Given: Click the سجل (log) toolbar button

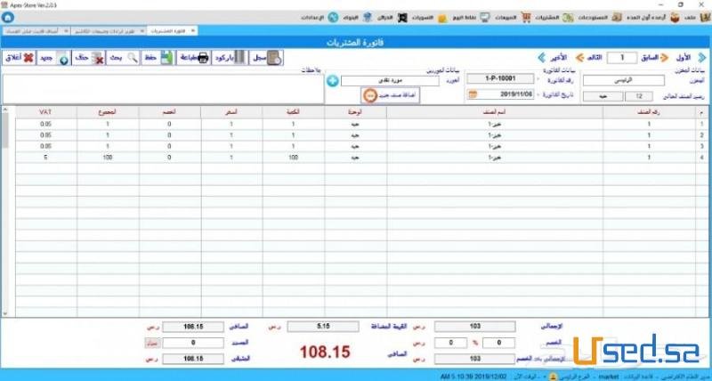Looking at the screenshot, I should [x=266, y=58].
